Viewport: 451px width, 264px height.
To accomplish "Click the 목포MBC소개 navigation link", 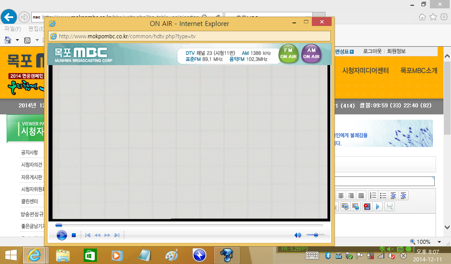I will (418, 70).
